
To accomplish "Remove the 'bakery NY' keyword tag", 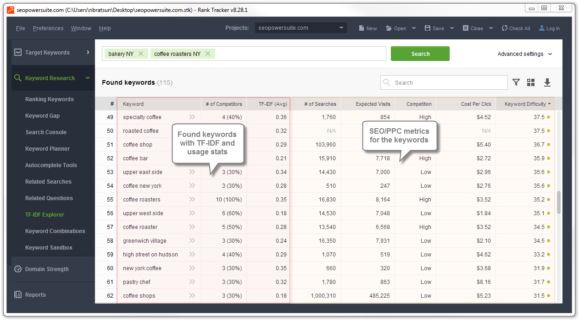I will (x=141, y=54).
